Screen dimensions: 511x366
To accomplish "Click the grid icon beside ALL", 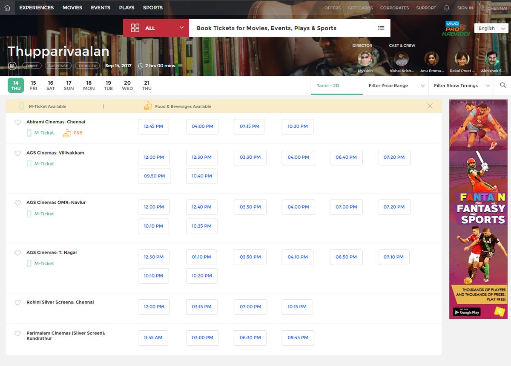I will pos(135,28).
